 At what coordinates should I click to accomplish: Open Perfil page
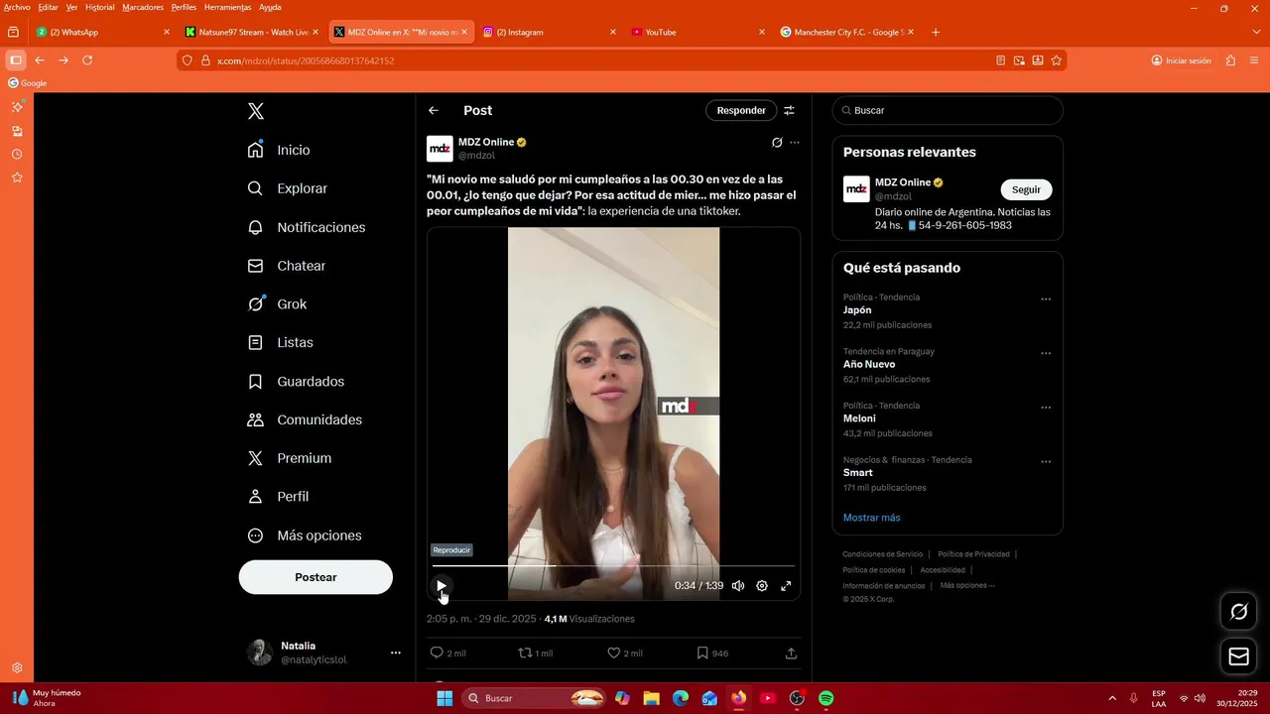278,497
